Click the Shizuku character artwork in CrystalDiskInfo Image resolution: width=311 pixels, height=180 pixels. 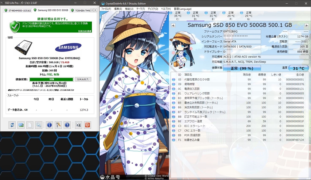pyautogui.click(x=134, y=95)
